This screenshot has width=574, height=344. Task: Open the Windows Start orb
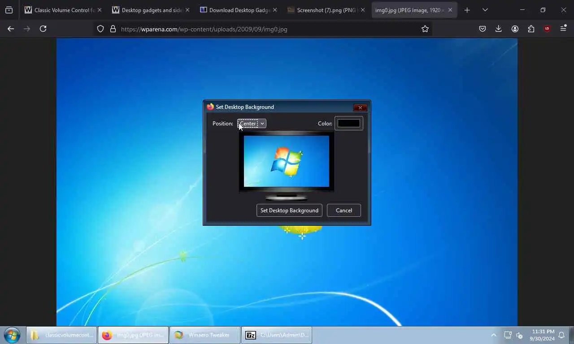point(12,335)
